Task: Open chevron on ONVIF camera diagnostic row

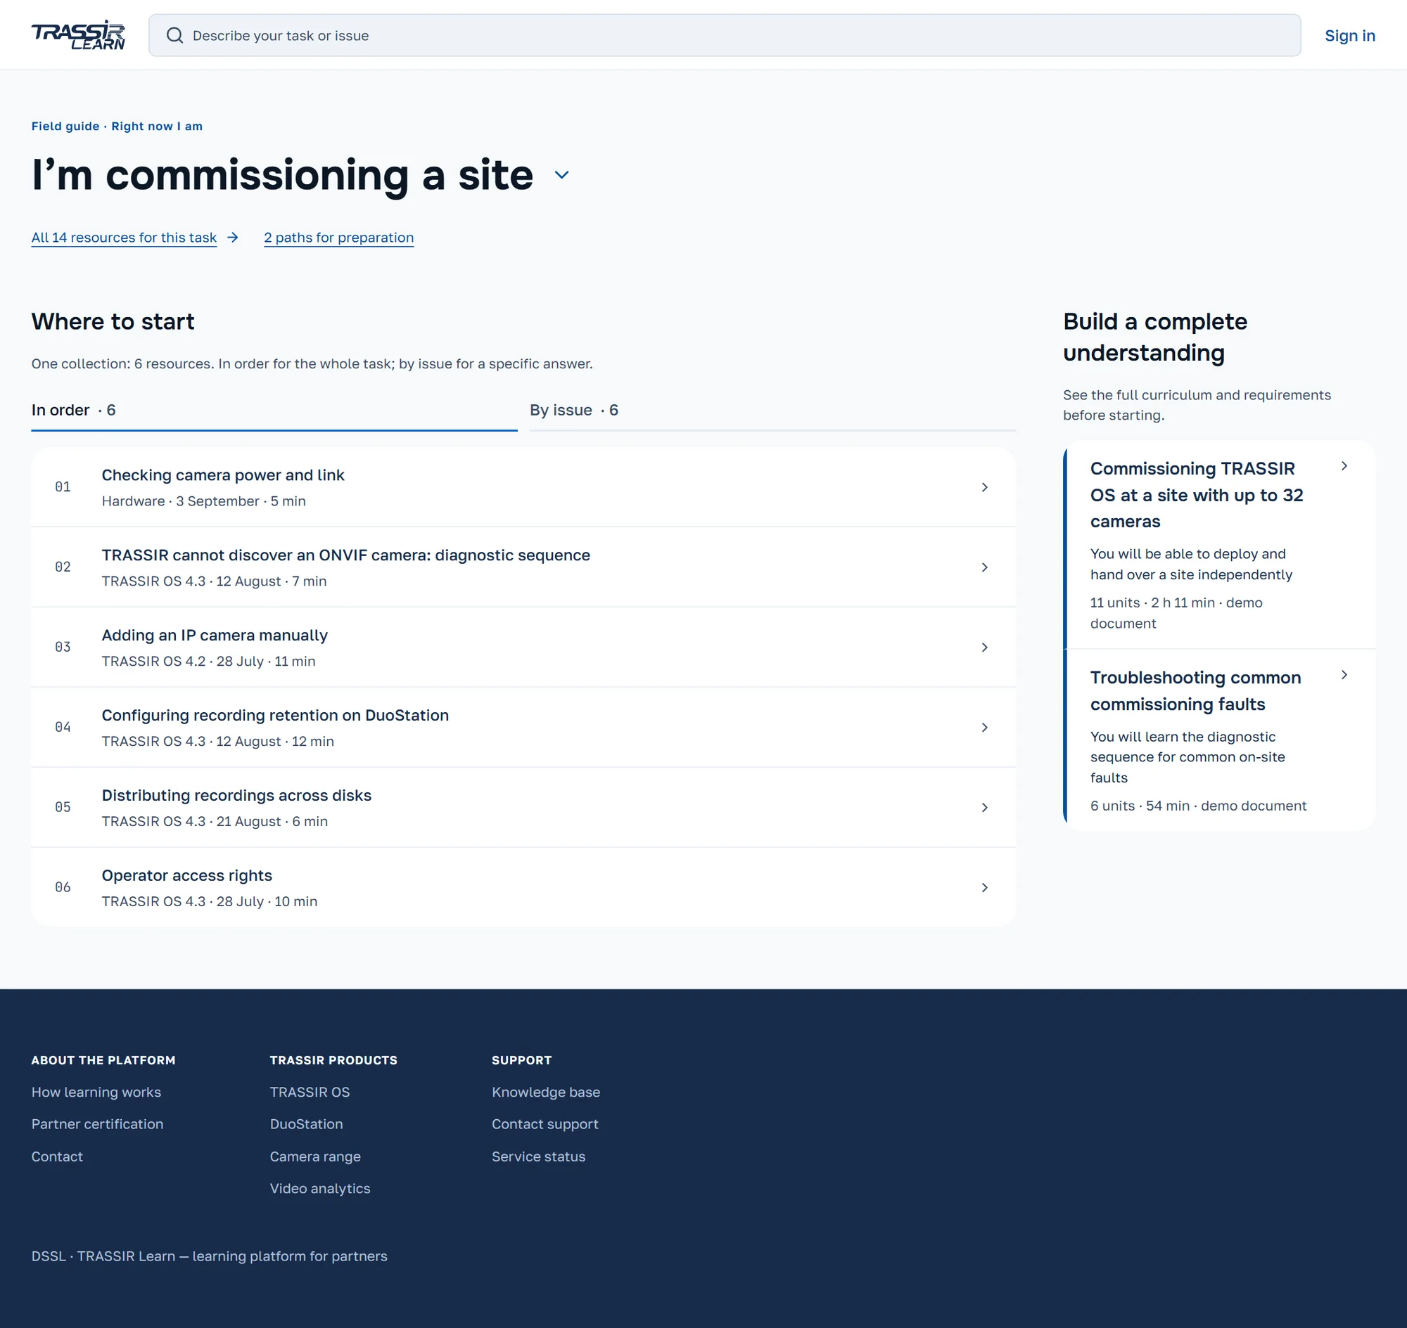Action: [984, 567]
